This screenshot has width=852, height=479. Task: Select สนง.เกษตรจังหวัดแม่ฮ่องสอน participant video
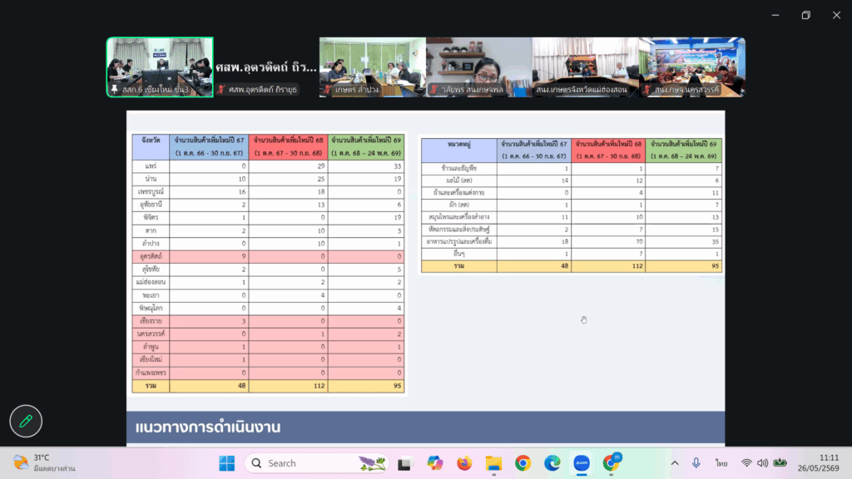(586, 67)
